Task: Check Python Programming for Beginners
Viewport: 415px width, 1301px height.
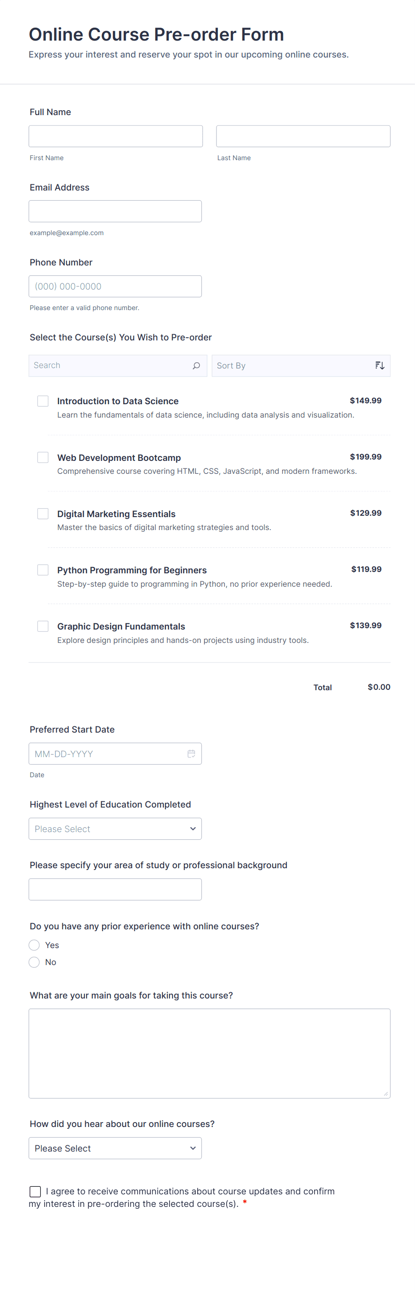Action: pyautogui.click(x=43, y=570)
